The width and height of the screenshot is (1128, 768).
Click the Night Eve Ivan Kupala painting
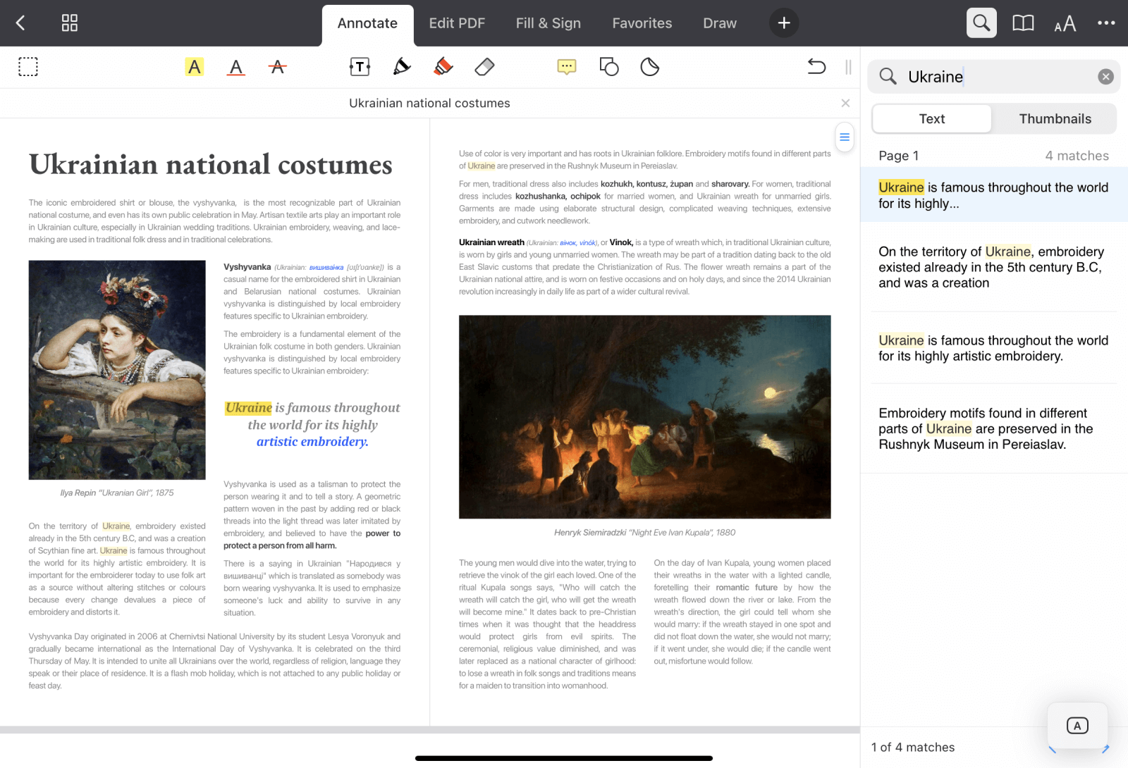pyautogui.click(x=644, y=417)
